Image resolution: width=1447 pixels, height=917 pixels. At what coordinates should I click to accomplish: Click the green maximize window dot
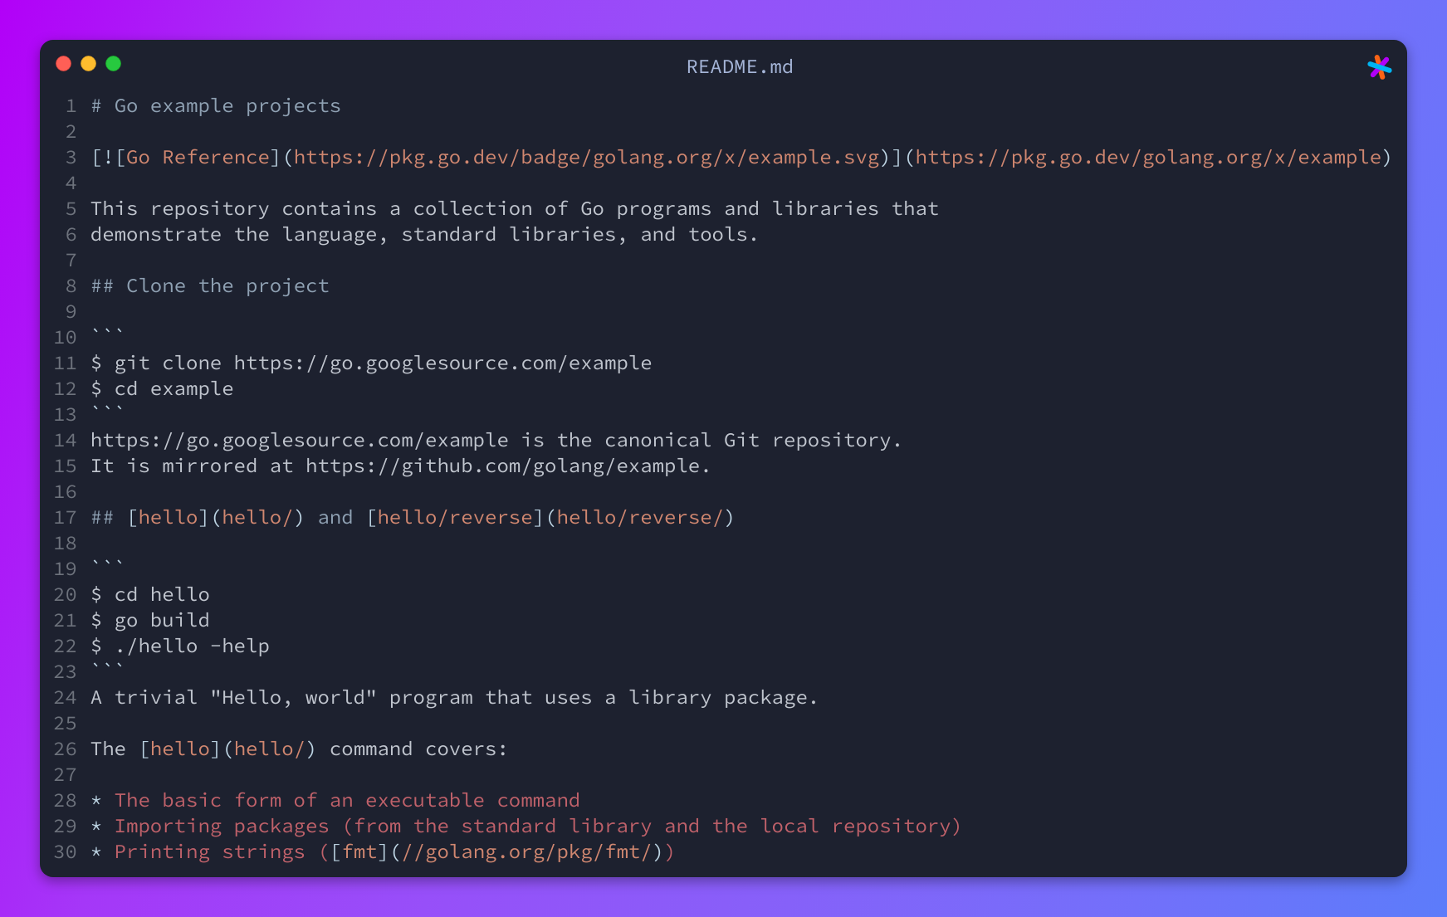point(113,64)
